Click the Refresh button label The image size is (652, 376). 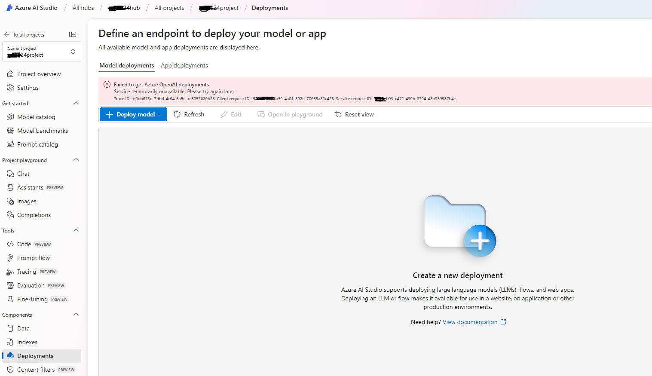coord(194,114)
